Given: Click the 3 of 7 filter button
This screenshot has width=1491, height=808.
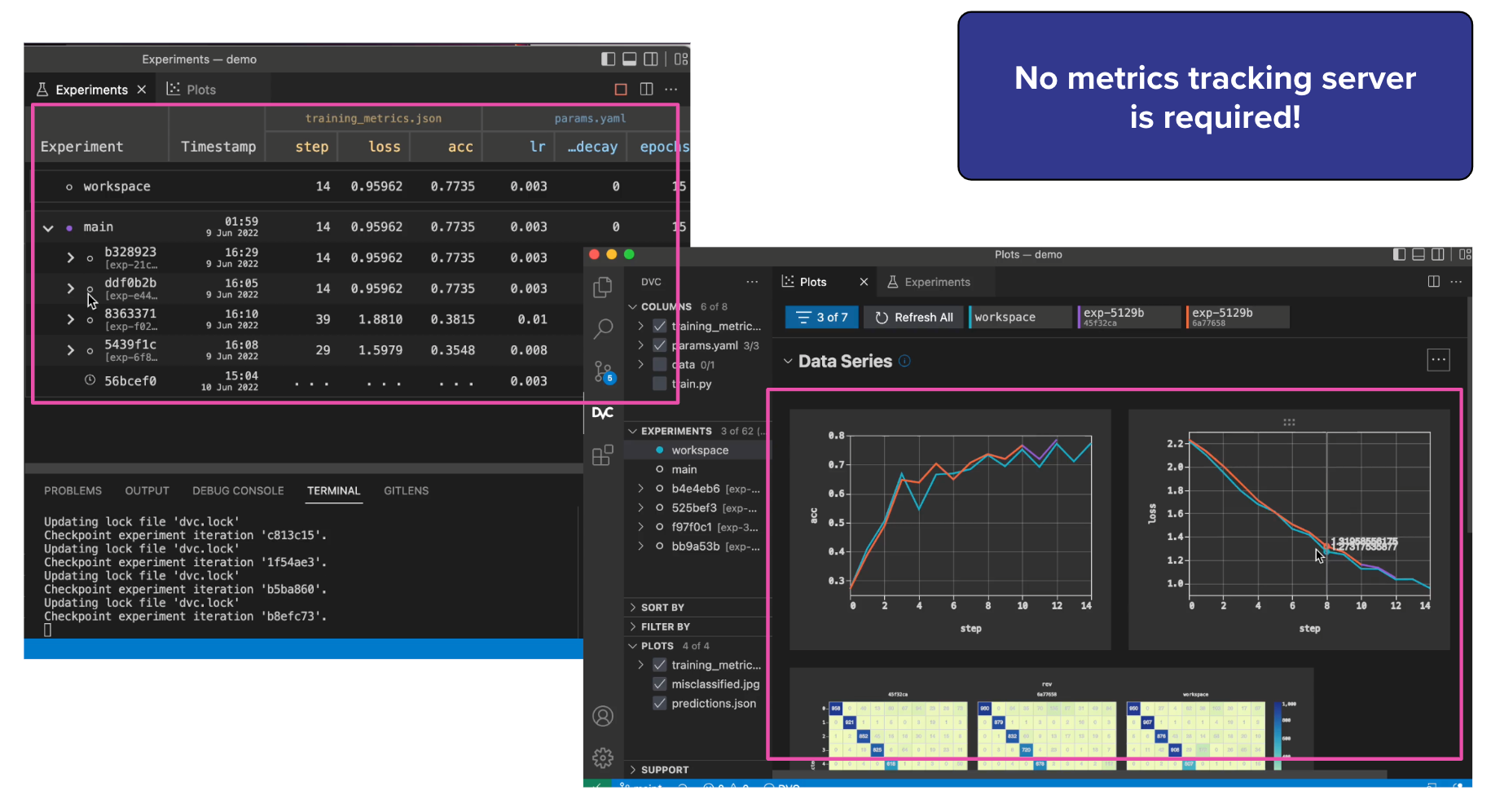Looking at the screenshot, I should point(822,317).
